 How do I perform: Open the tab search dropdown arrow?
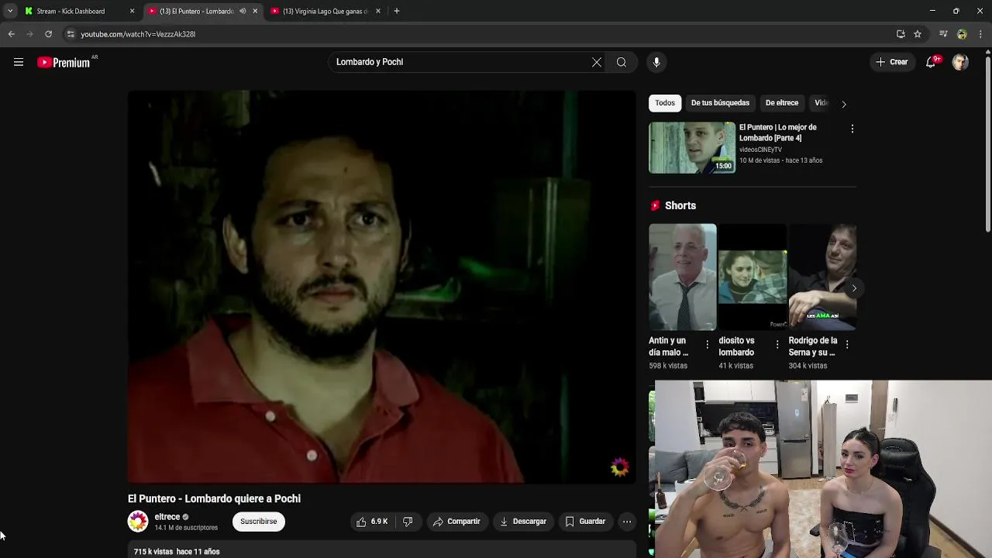pos(9,11)
